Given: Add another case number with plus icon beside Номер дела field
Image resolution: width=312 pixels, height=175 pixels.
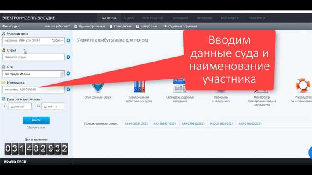Looking at the screenshot, I should 68,89.
